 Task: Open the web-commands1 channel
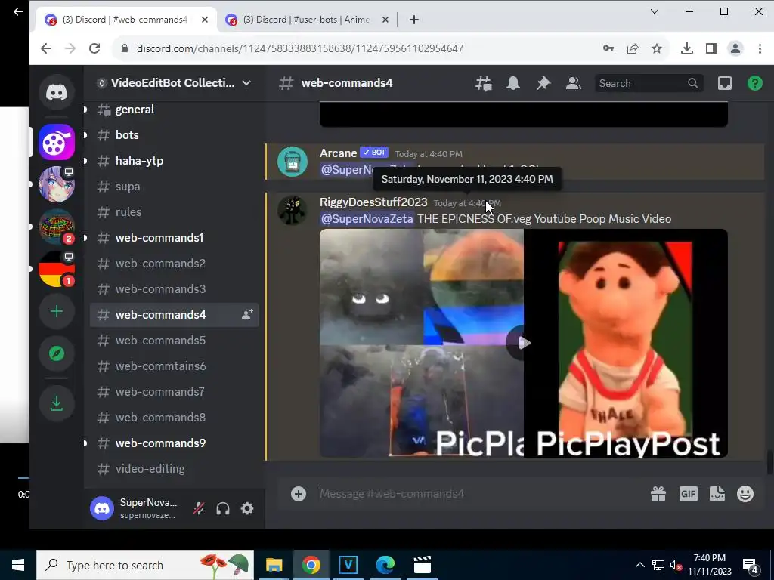coord(175,238)
